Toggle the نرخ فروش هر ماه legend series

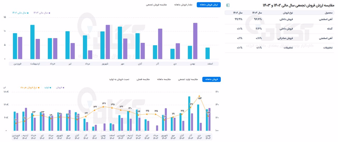click(x=29, y=87)
